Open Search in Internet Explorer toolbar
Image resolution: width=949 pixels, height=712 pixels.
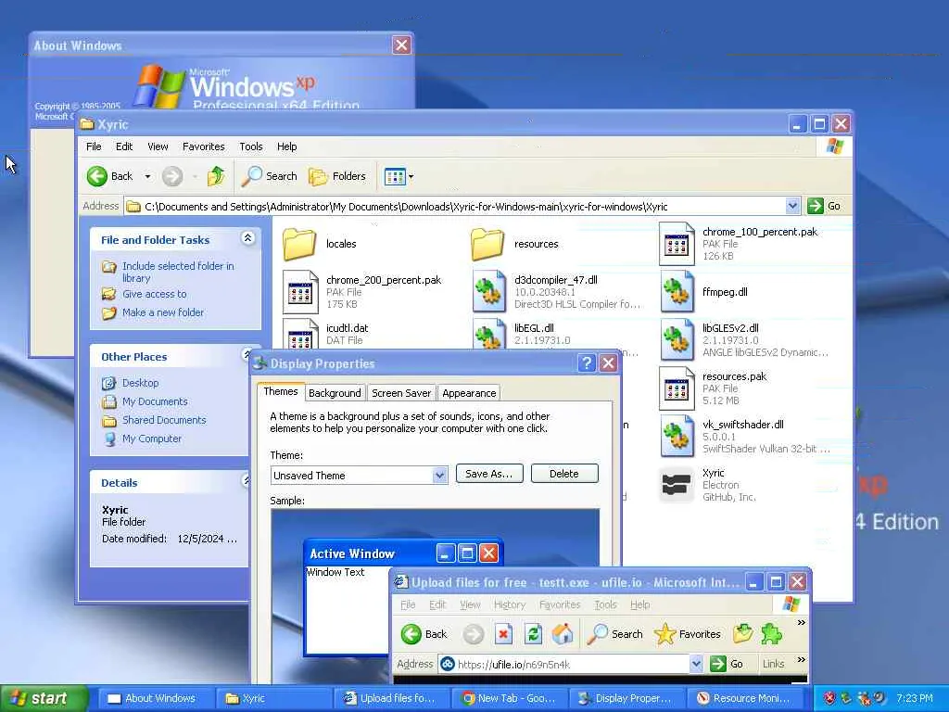[615, 634]
